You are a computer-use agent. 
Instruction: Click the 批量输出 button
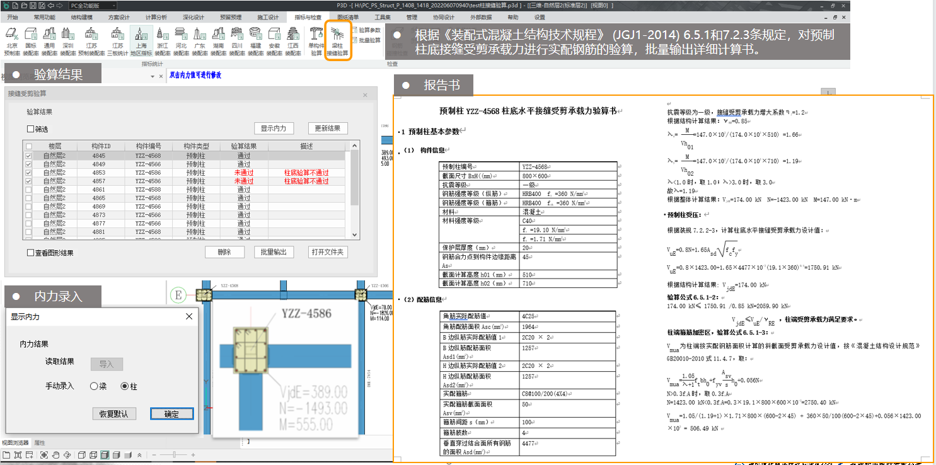[274, 252]
